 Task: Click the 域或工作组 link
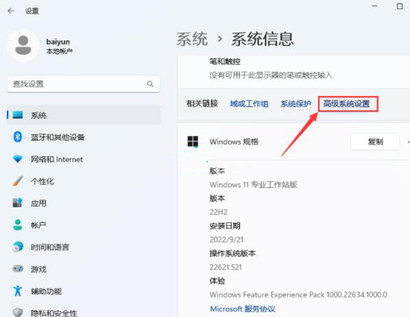[x=249, y=104]
